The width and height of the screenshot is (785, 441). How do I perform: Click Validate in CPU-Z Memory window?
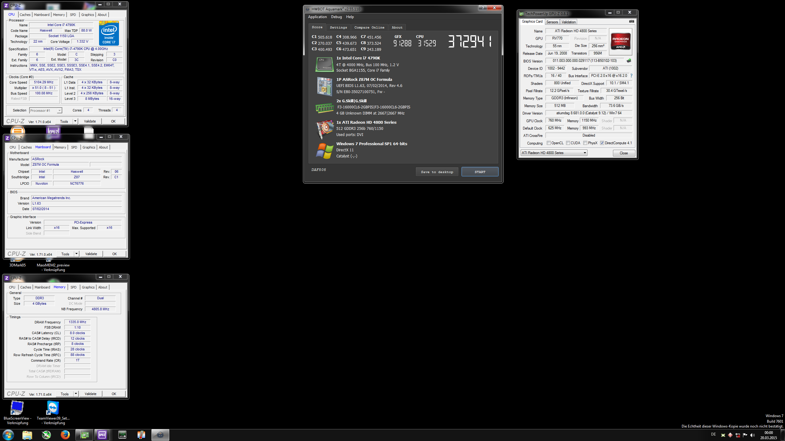90,394
